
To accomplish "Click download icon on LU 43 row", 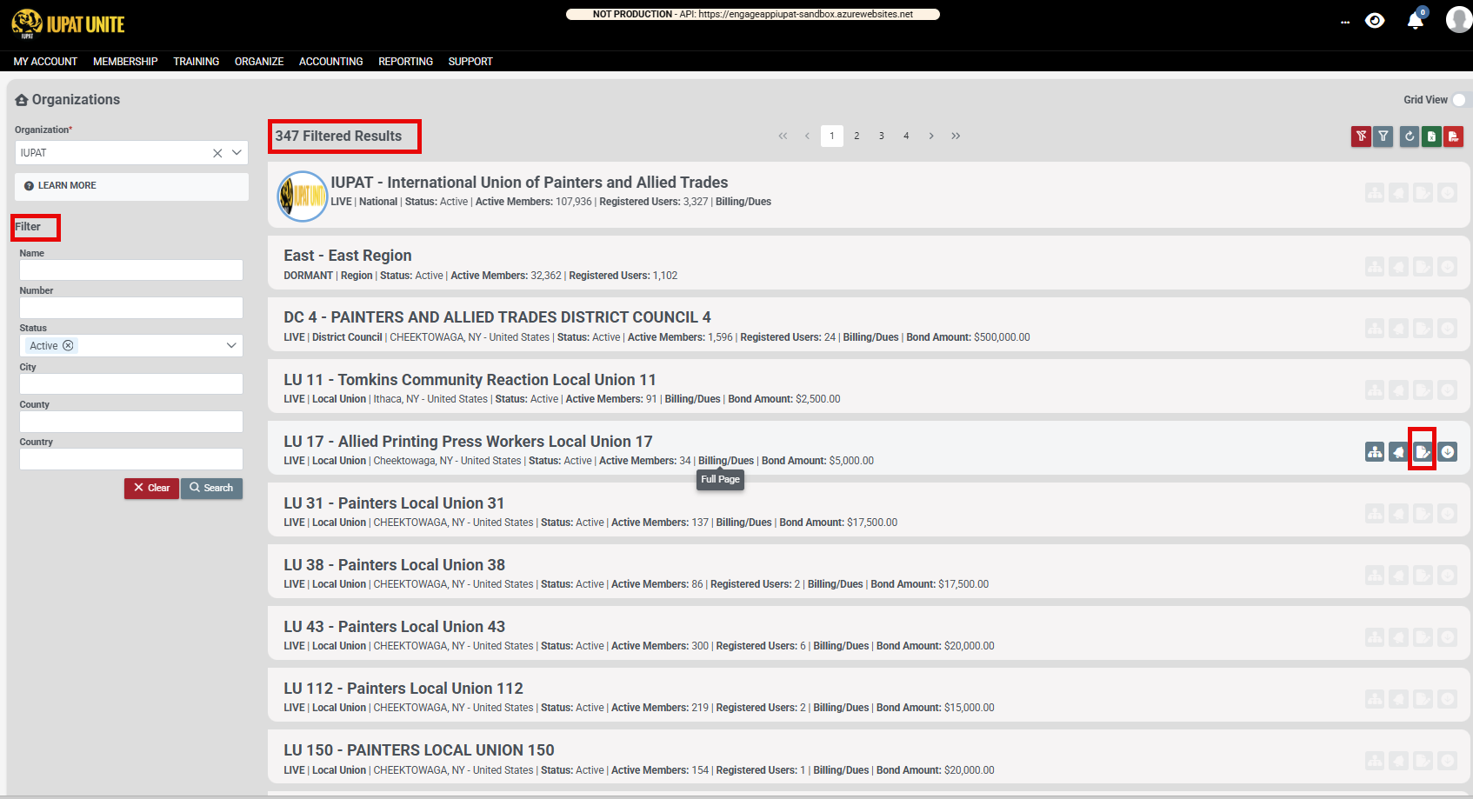I will (x=1448, y=637).
